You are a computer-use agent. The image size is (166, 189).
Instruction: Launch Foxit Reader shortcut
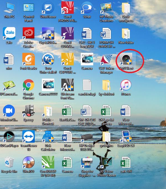[x=28, y=59]
